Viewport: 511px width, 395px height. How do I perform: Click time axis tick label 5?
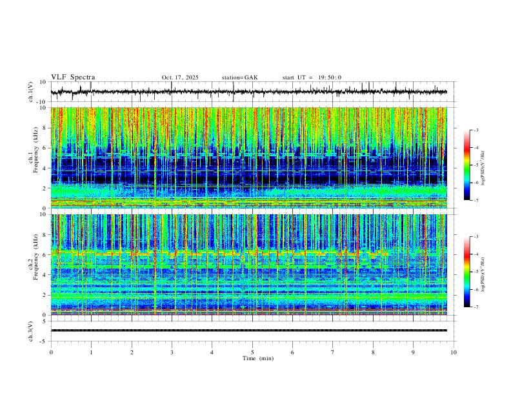252,352
